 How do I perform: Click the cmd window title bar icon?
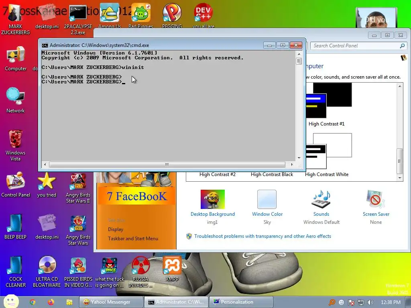coord(45,45)
